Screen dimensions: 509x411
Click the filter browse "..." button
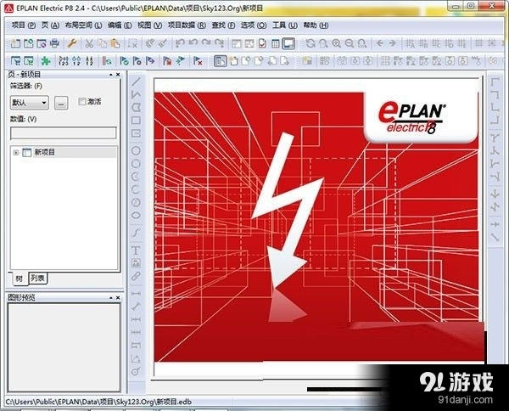pyautogui.click(x=61, y=102)
